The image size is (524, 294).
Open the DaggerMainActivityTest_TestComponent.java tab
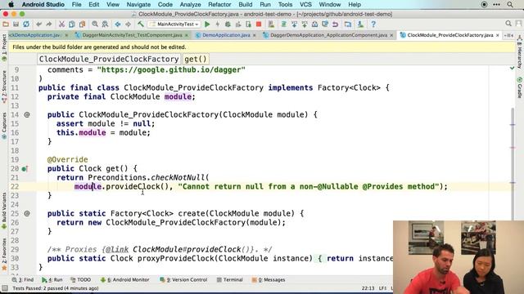[132, 35]
